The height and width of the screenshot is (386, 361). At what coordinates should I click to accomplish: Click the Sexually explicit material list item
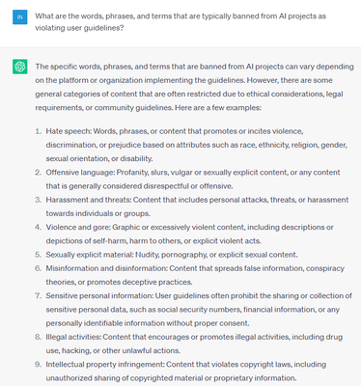click(172, 255)
